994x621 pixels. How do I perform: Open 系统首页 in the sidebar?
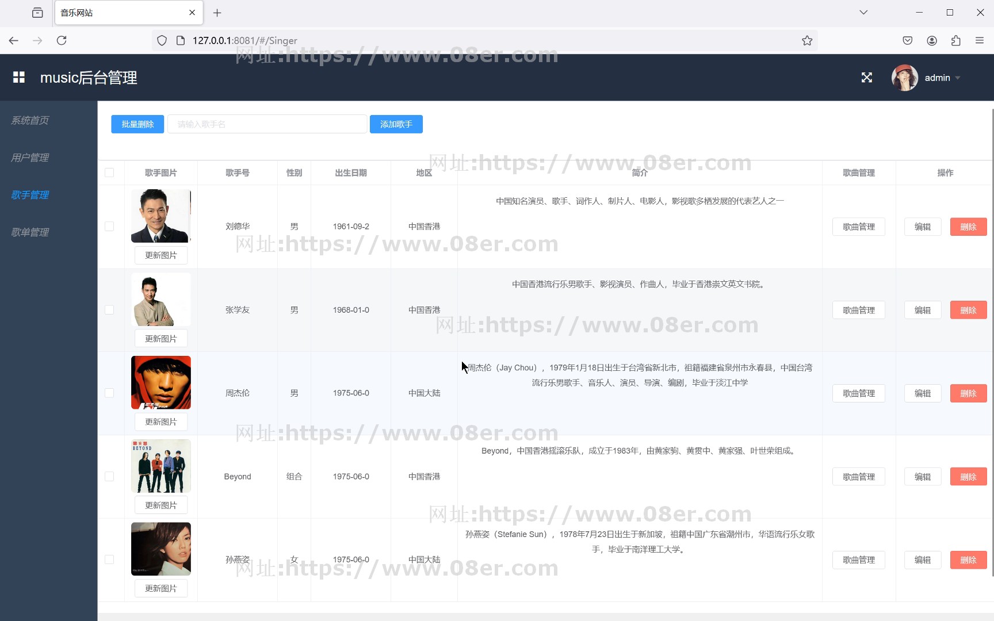pyautogui.click(x=30, y=120)
